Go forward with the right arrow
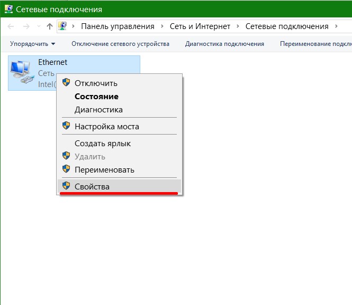 point(26,26)
